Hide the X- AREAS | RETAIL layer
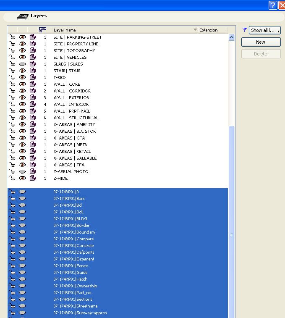The width and height of the screenshot is (285, 318). pos(23,151)
